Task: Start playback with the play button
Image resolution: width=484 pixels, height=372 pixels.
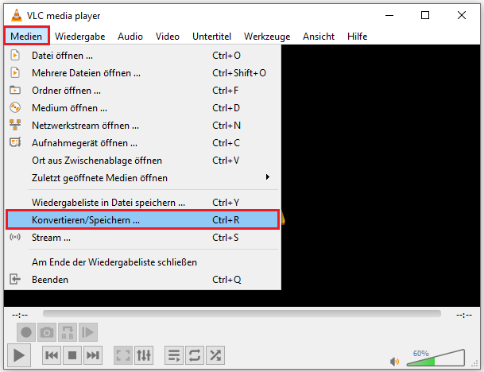Action: click(x=19, y=355)
